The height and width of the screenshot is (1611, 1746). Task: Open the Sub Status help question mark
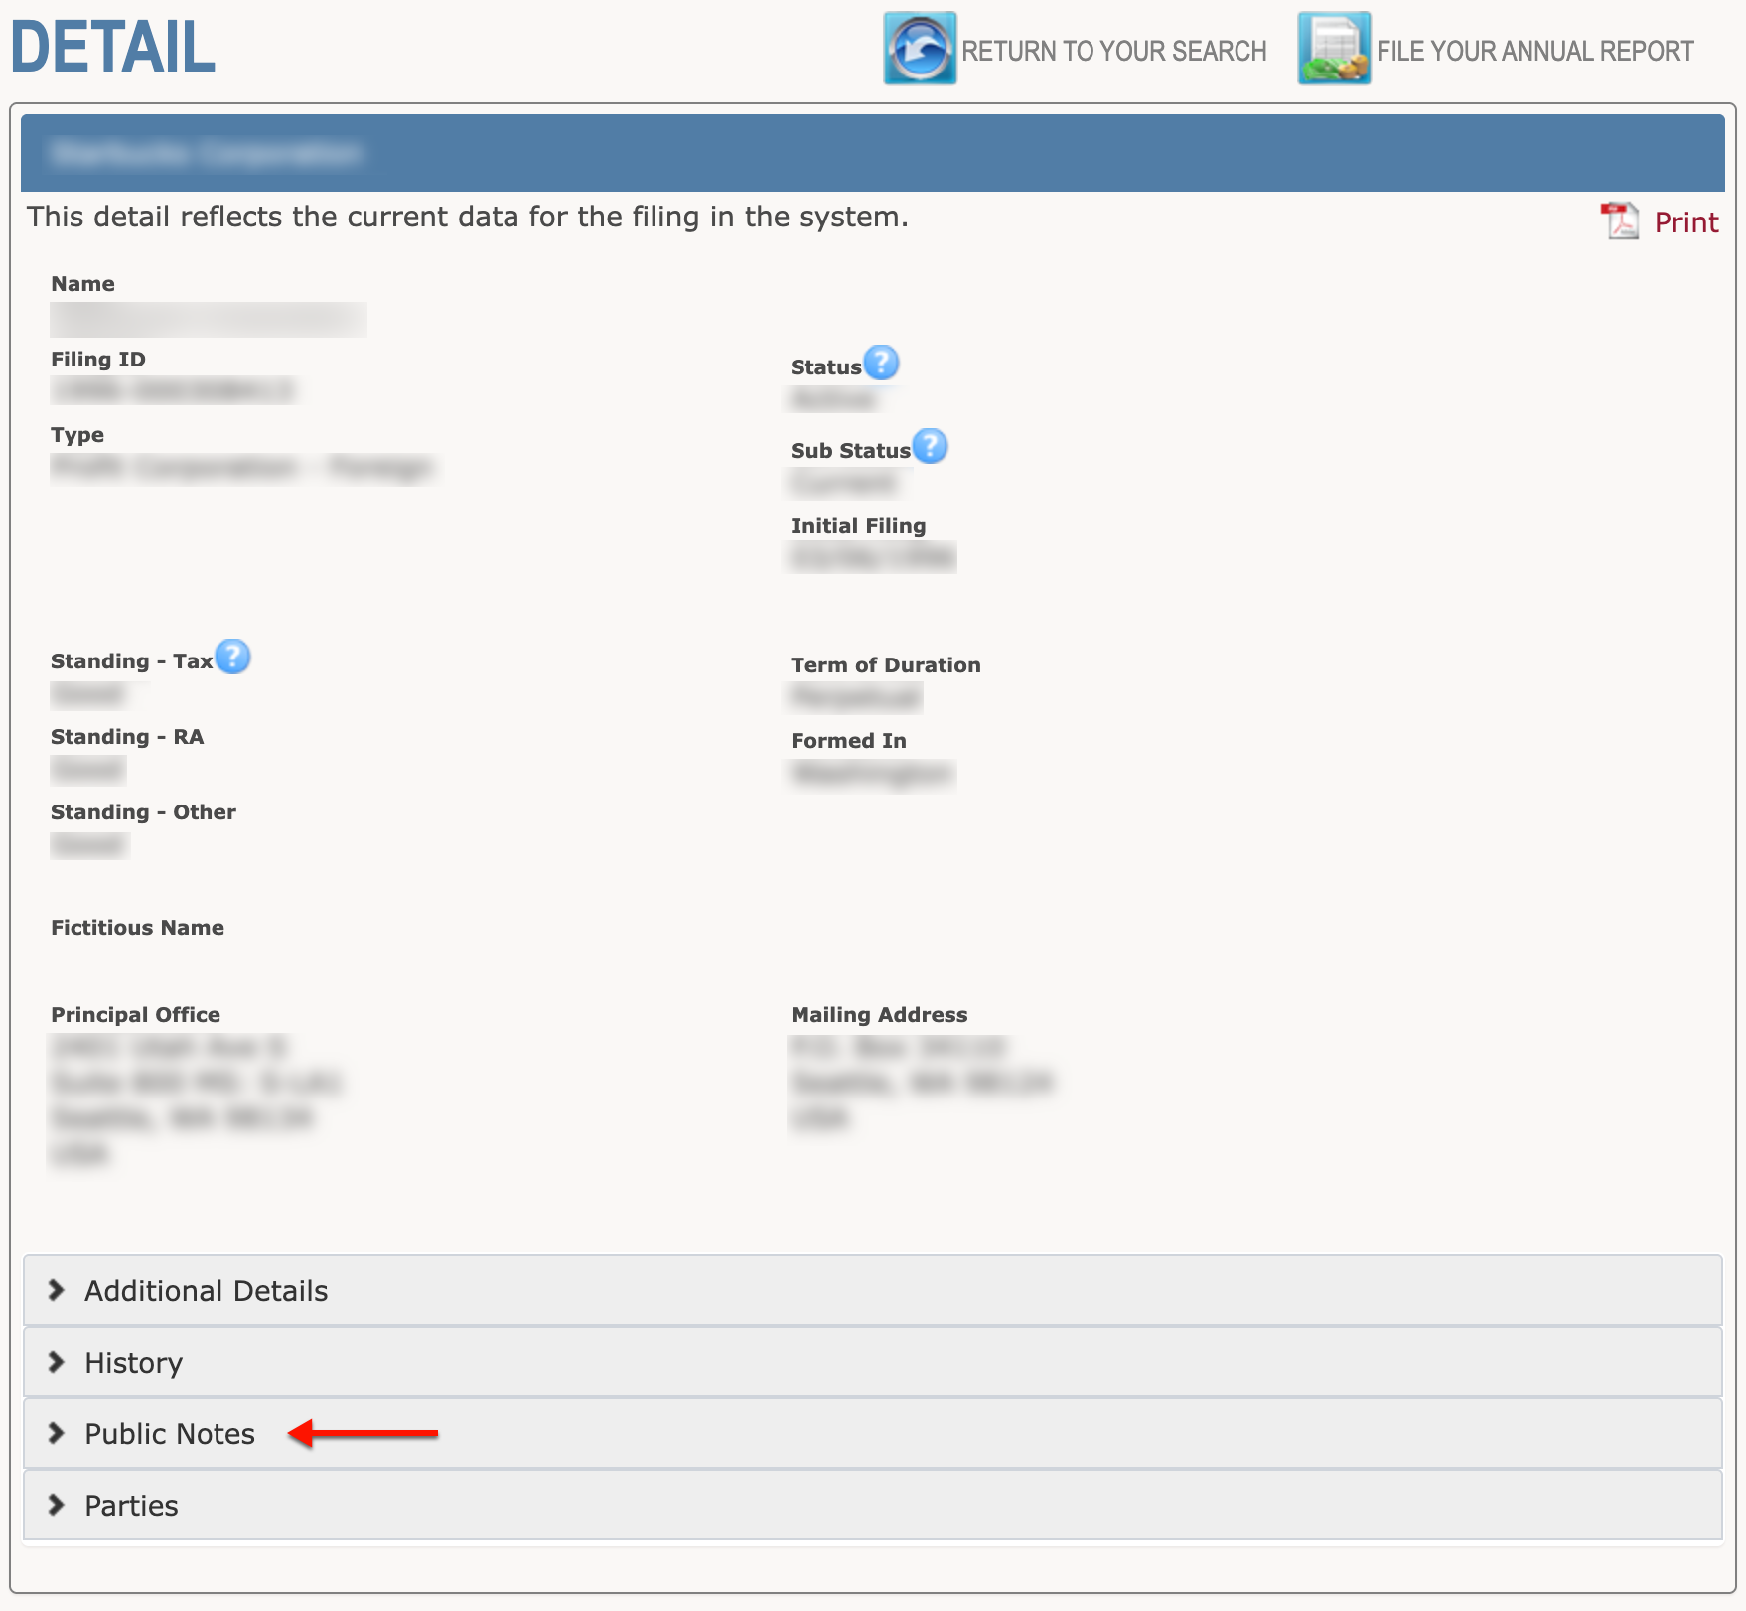pyautogui.click(x=930, y=447)
